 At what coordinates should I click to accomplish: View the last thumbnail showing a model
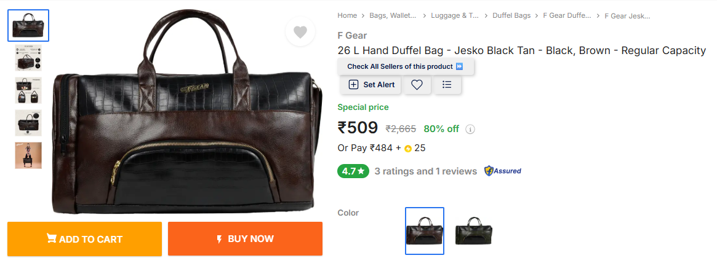(28, 155)
